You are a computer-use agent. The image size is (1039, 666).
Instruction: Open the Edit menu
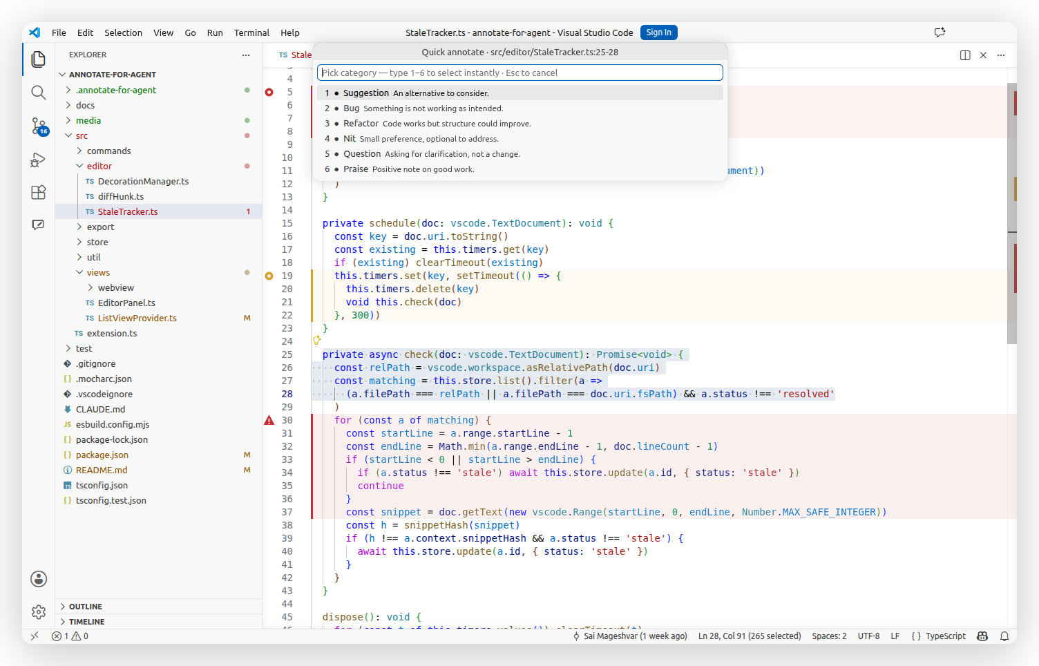pos(86,32)
